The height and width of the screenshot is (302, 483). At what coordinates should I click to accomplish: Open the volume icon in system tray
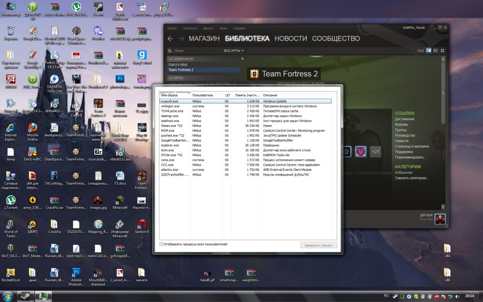tap(457, 296)
